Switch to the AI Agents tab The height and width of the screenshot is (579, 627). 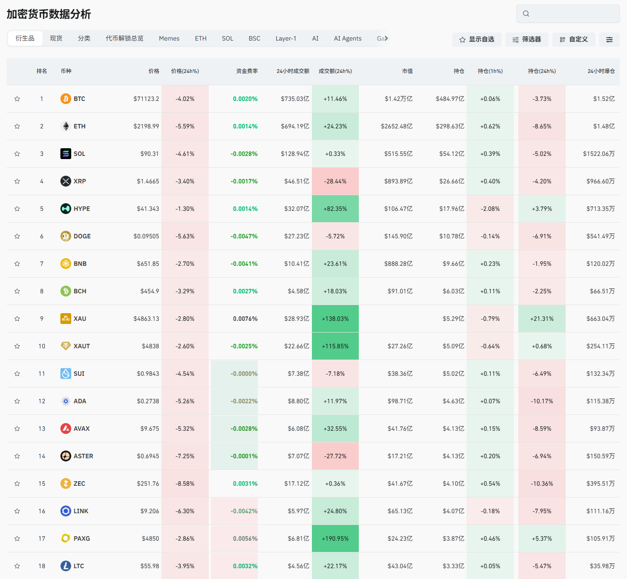(348, 38)
